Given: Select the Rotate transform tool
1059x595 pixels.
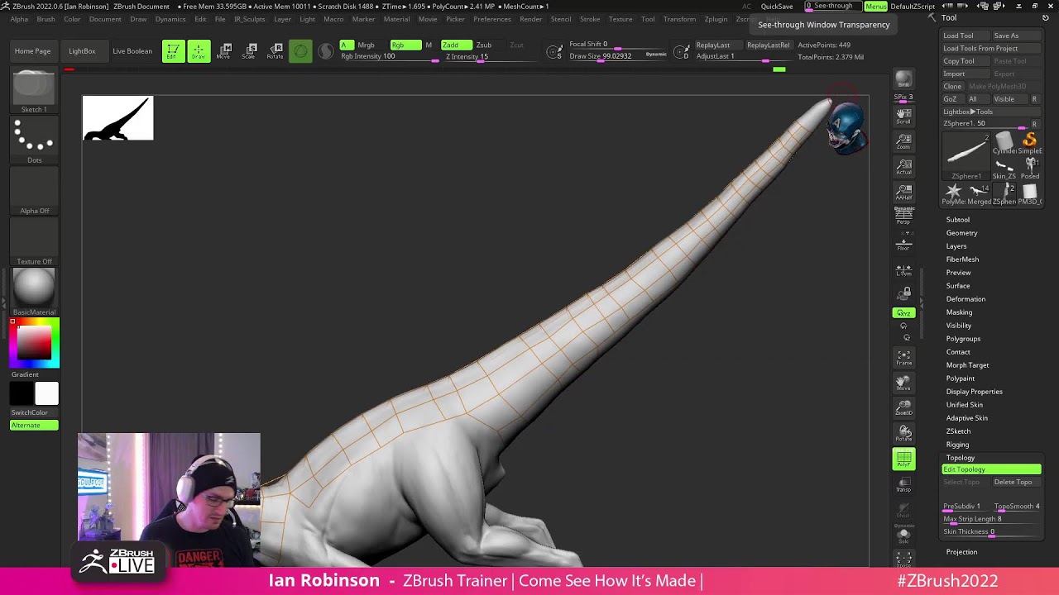Looking at the screenshot, I should coord(276,51).
